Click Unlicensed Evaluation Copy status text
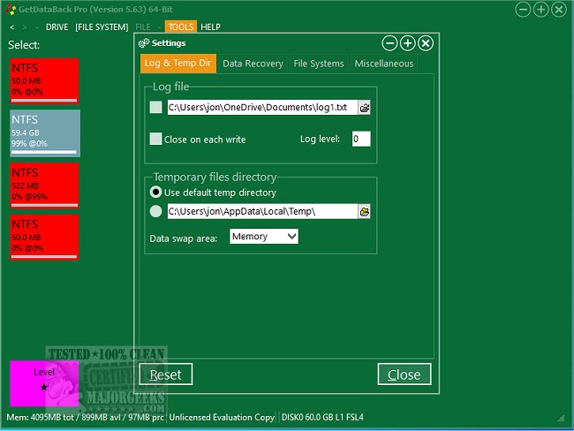 tap(222, 418)
